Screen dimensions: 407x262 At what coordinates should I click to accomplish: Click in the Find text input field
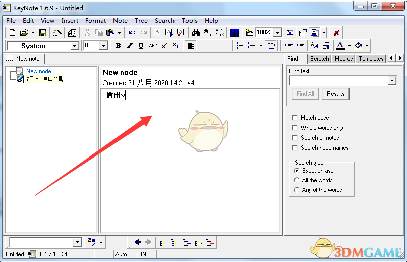(x=339, y=81)
